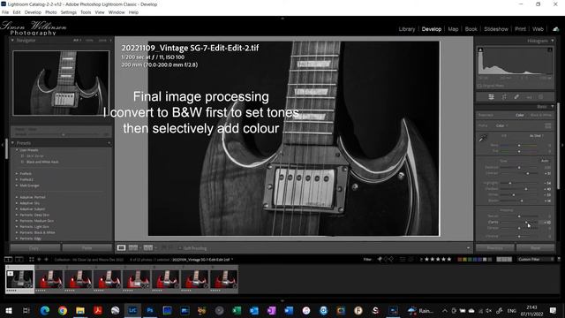Click the Reset button

tap(536, 248)
